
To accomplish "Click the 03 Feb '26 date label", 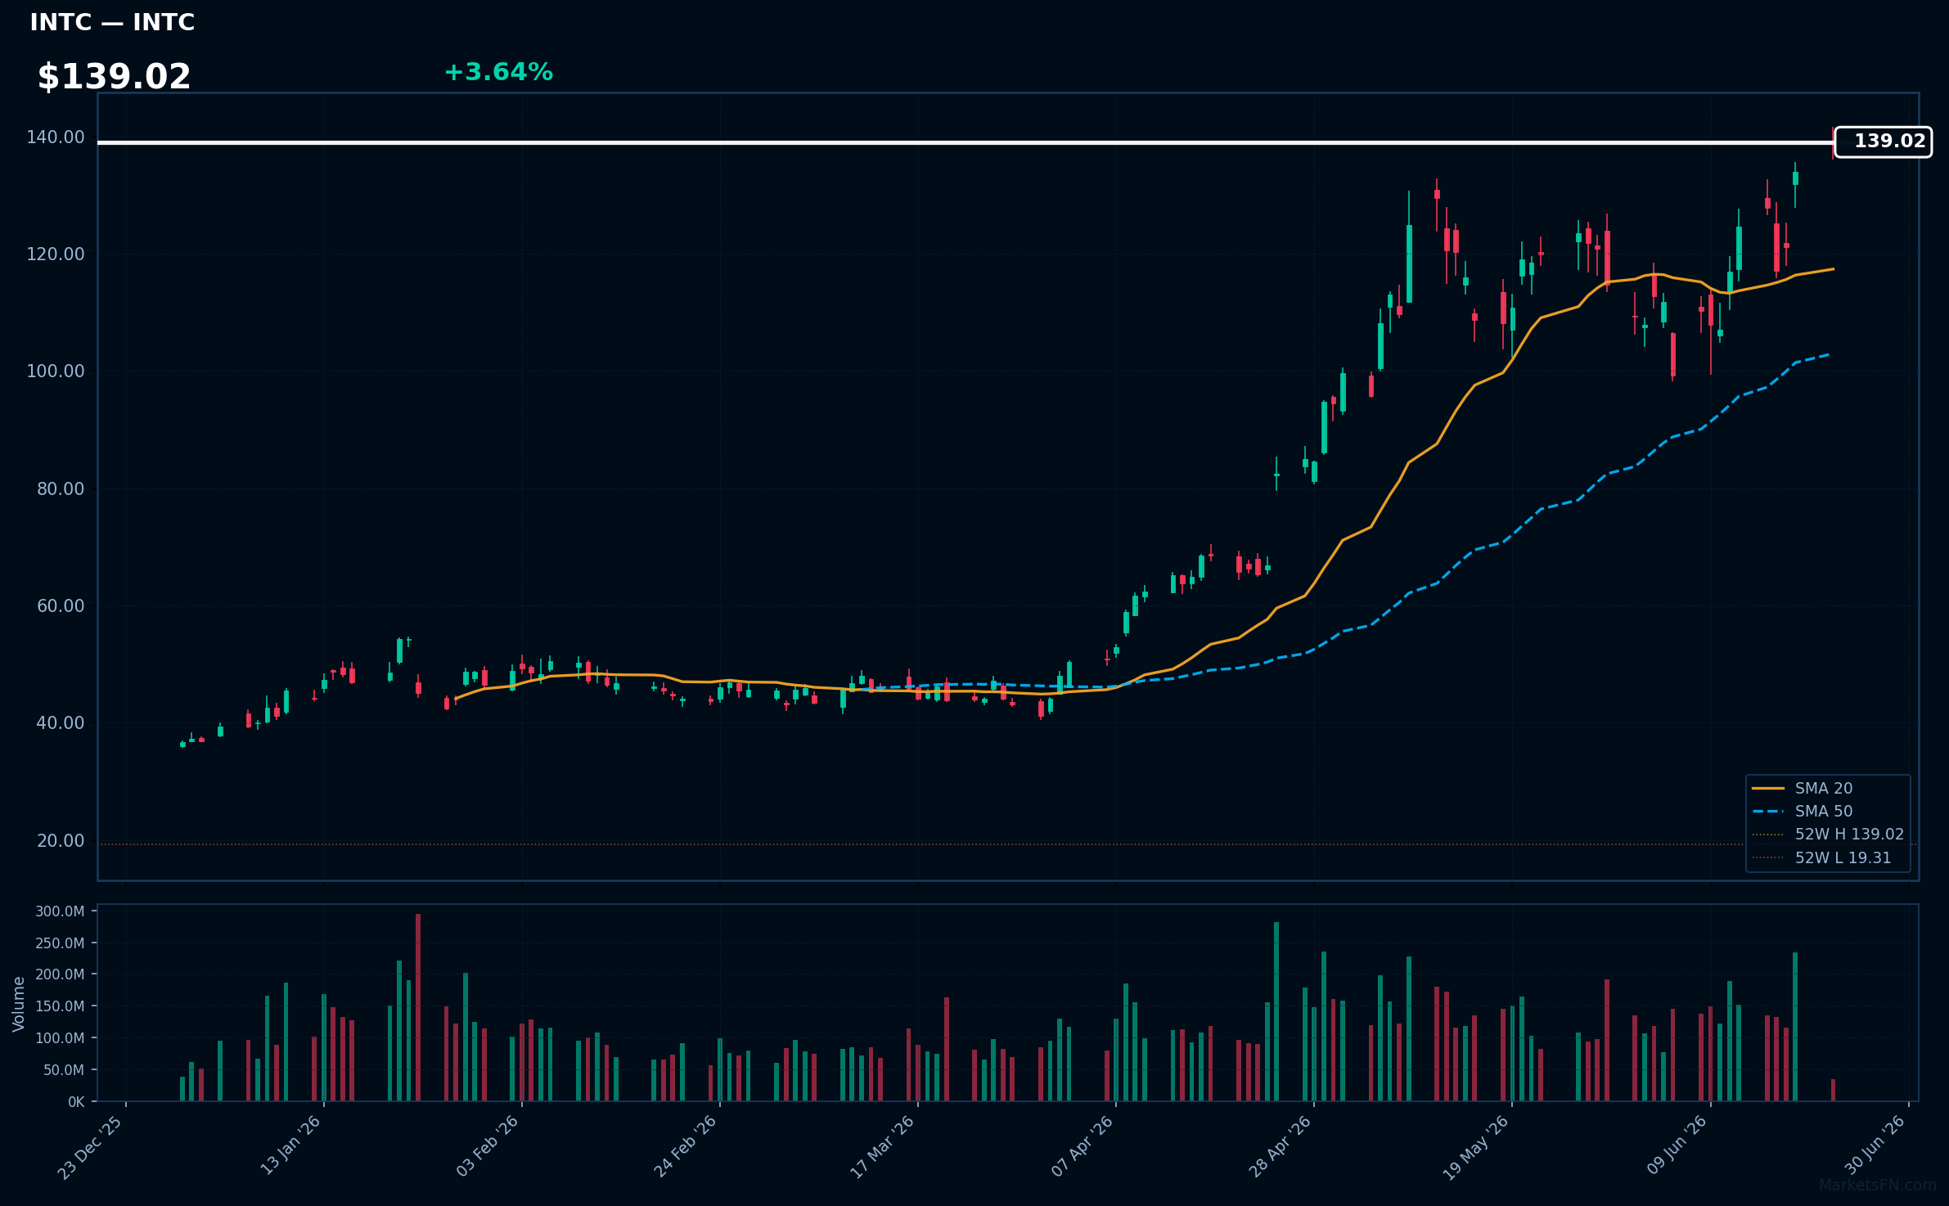I will coord(488,1147).
